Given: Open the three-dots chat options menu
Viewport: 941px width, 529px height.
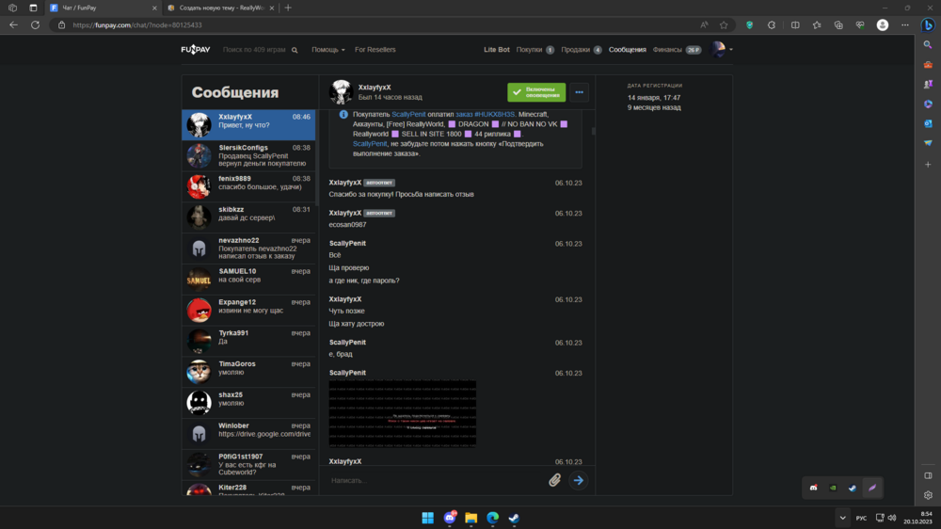Looking at the screenshot, I should [x=579, y=92].
